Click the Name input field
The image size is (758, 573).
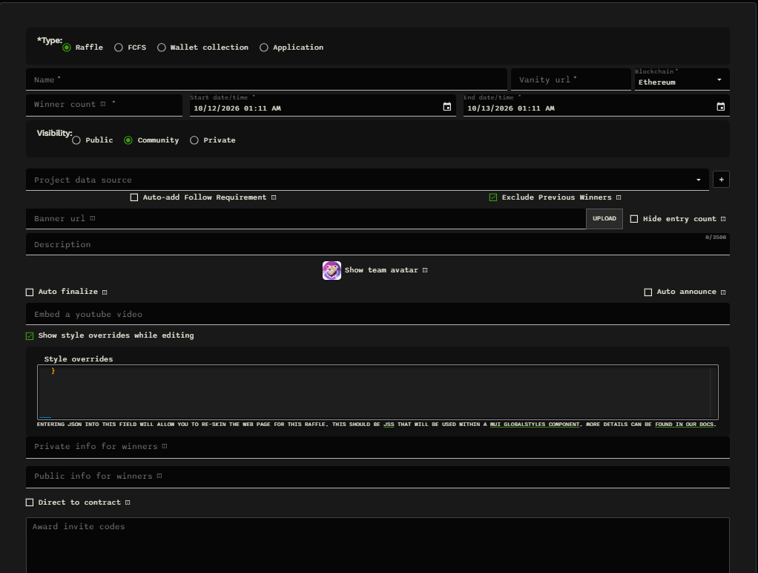266,79
